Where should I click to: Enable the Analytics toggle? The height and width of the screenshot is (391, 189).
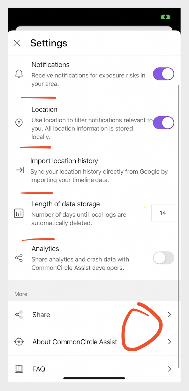(x=164, y=258)
